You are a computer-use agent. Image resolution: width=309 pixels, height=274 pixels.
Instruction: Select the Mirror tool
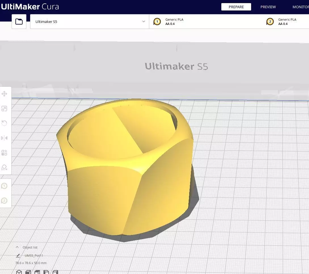pos(4,138)
